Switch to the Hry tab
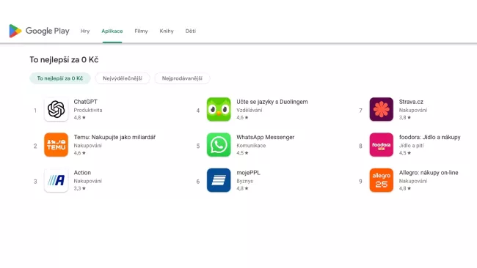The width and height of the screenshot is (477, 268). coord(85,31)
